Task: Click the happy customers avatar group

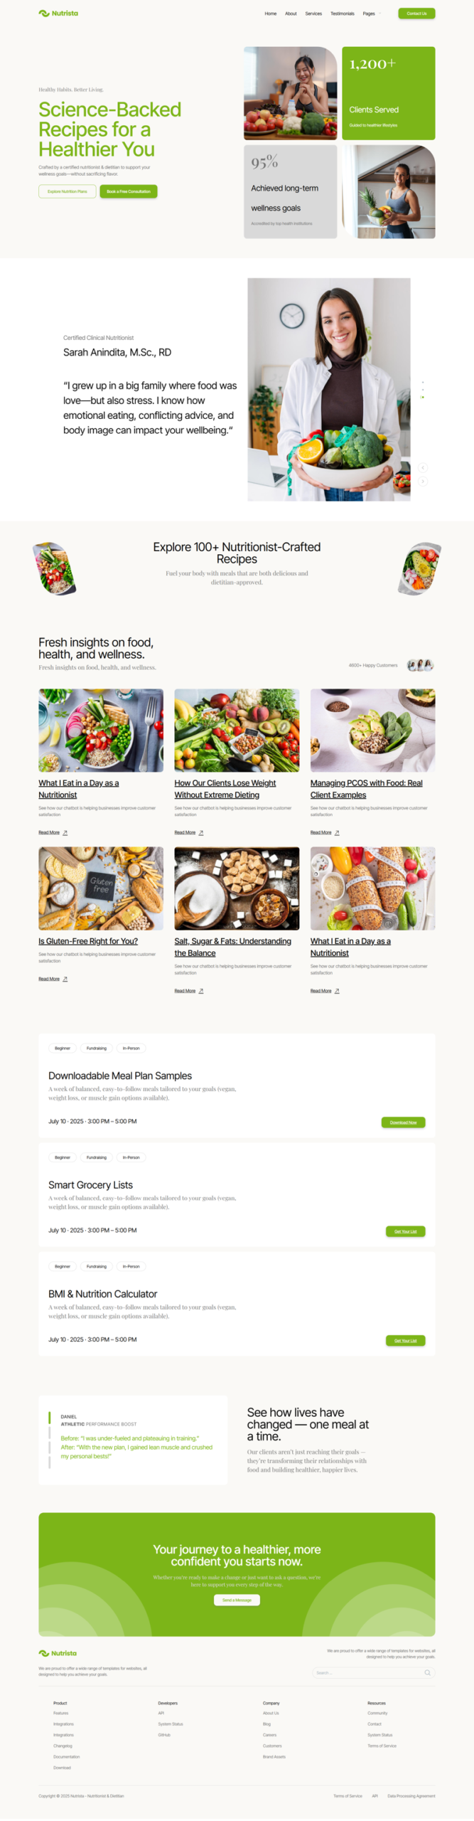Action: click(420, 665)
